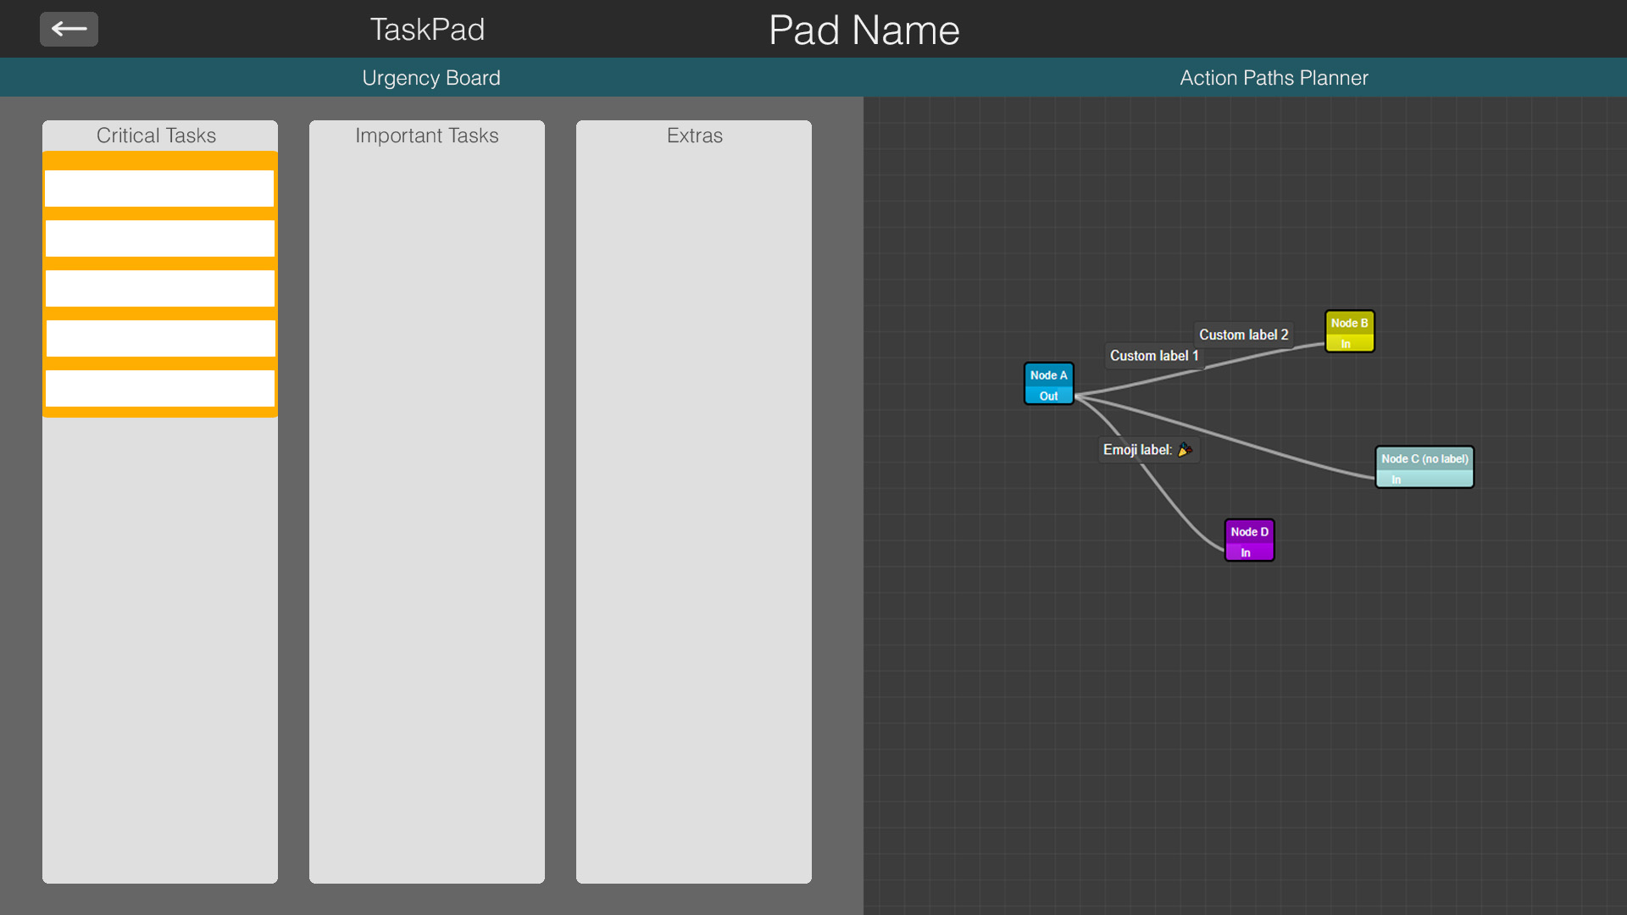
Task: Click the TaskPad title text
Action: point(427,30)
